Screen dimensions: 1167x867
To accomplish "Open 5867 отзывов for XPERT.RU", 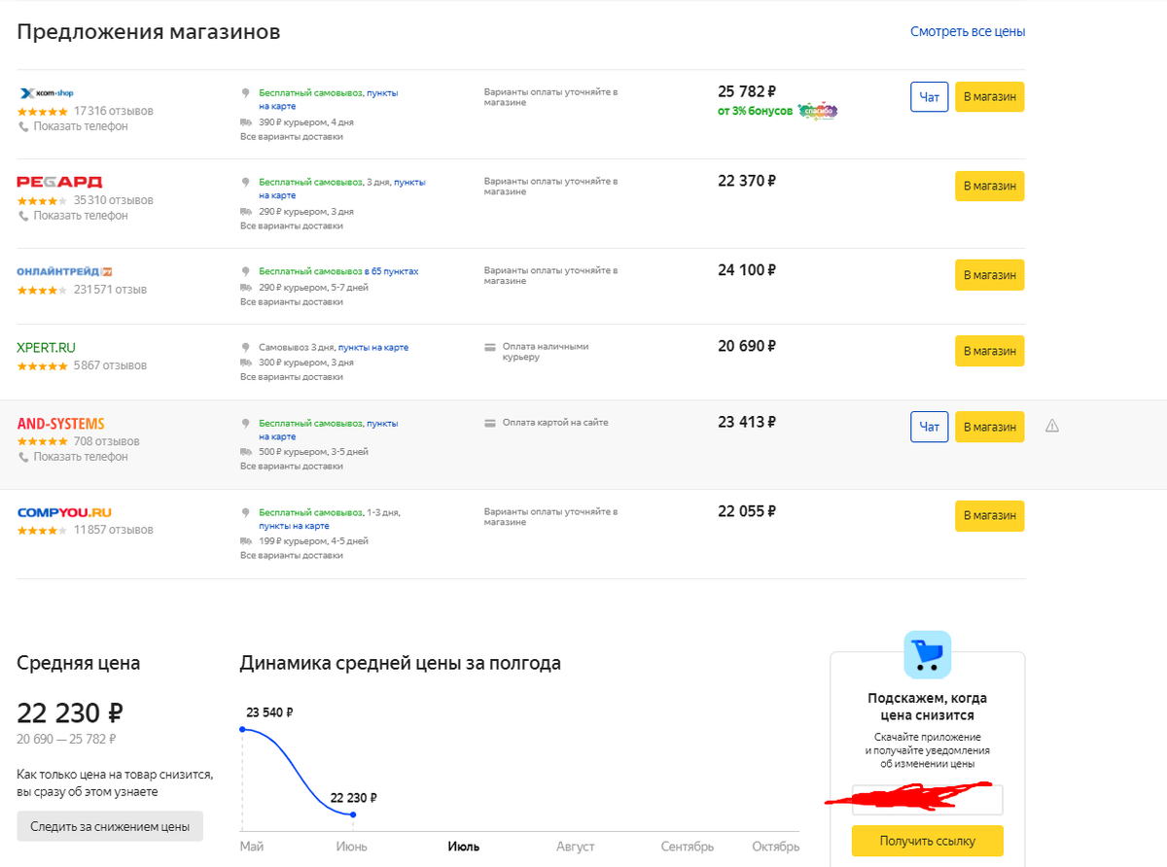I will (x=110, y=366).
